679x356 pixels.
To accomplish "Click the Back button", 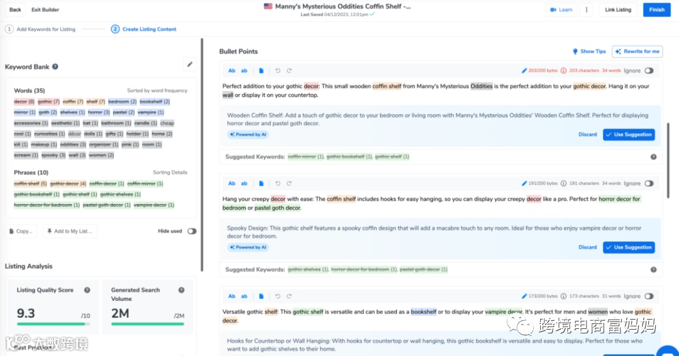I will click(x=15, y=9).
